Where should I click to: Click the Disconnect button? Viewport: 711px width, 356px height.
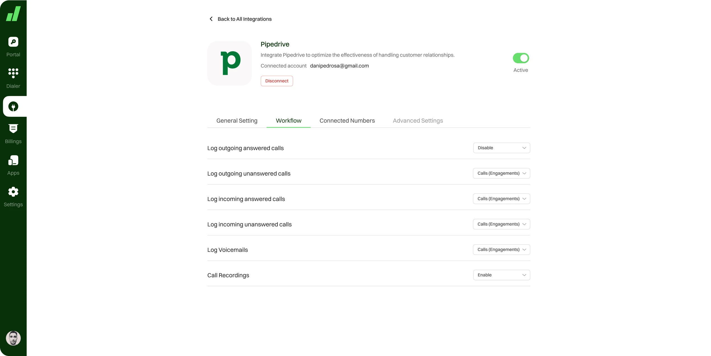click(277, 81)
